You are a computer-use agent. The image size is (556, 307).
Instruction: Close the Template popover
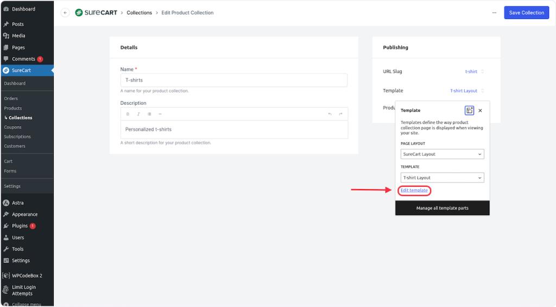tap(480, 110)
